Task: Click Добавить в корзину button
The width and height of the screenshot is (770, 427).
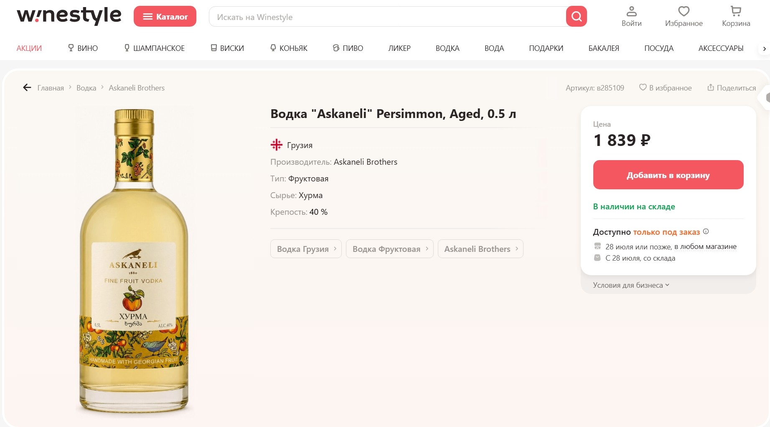Action: (668, 175)
